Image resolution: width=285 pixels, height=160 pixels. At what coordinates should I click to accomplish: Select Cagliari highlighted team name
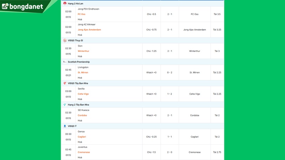[x=82, y=137]
